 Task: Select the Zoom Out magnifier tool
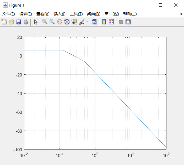point(52,22)
